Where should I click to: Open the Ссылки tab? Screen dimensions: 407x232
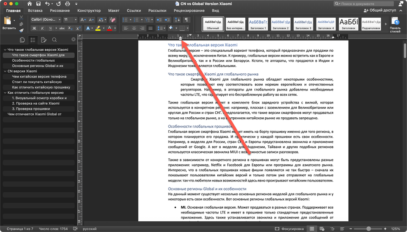134,11
